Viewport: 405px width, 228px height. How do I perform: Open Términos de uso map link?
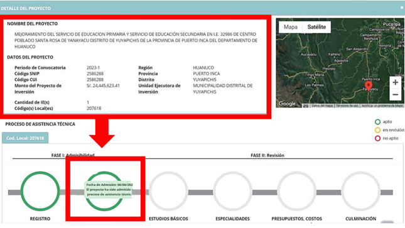click(x=347, y=106)
